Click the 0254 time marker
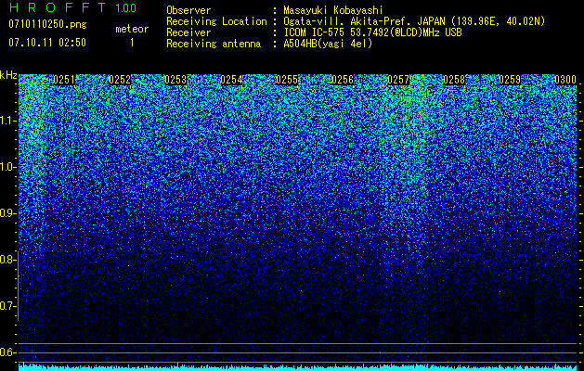The height and width of the screenshot is (371, 584). pyautogui.click(x=231, y=80)
